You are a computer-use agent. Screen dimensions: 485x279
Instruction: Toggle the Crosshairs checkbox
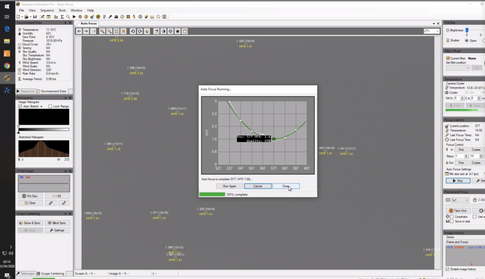[x=452, y=217]
